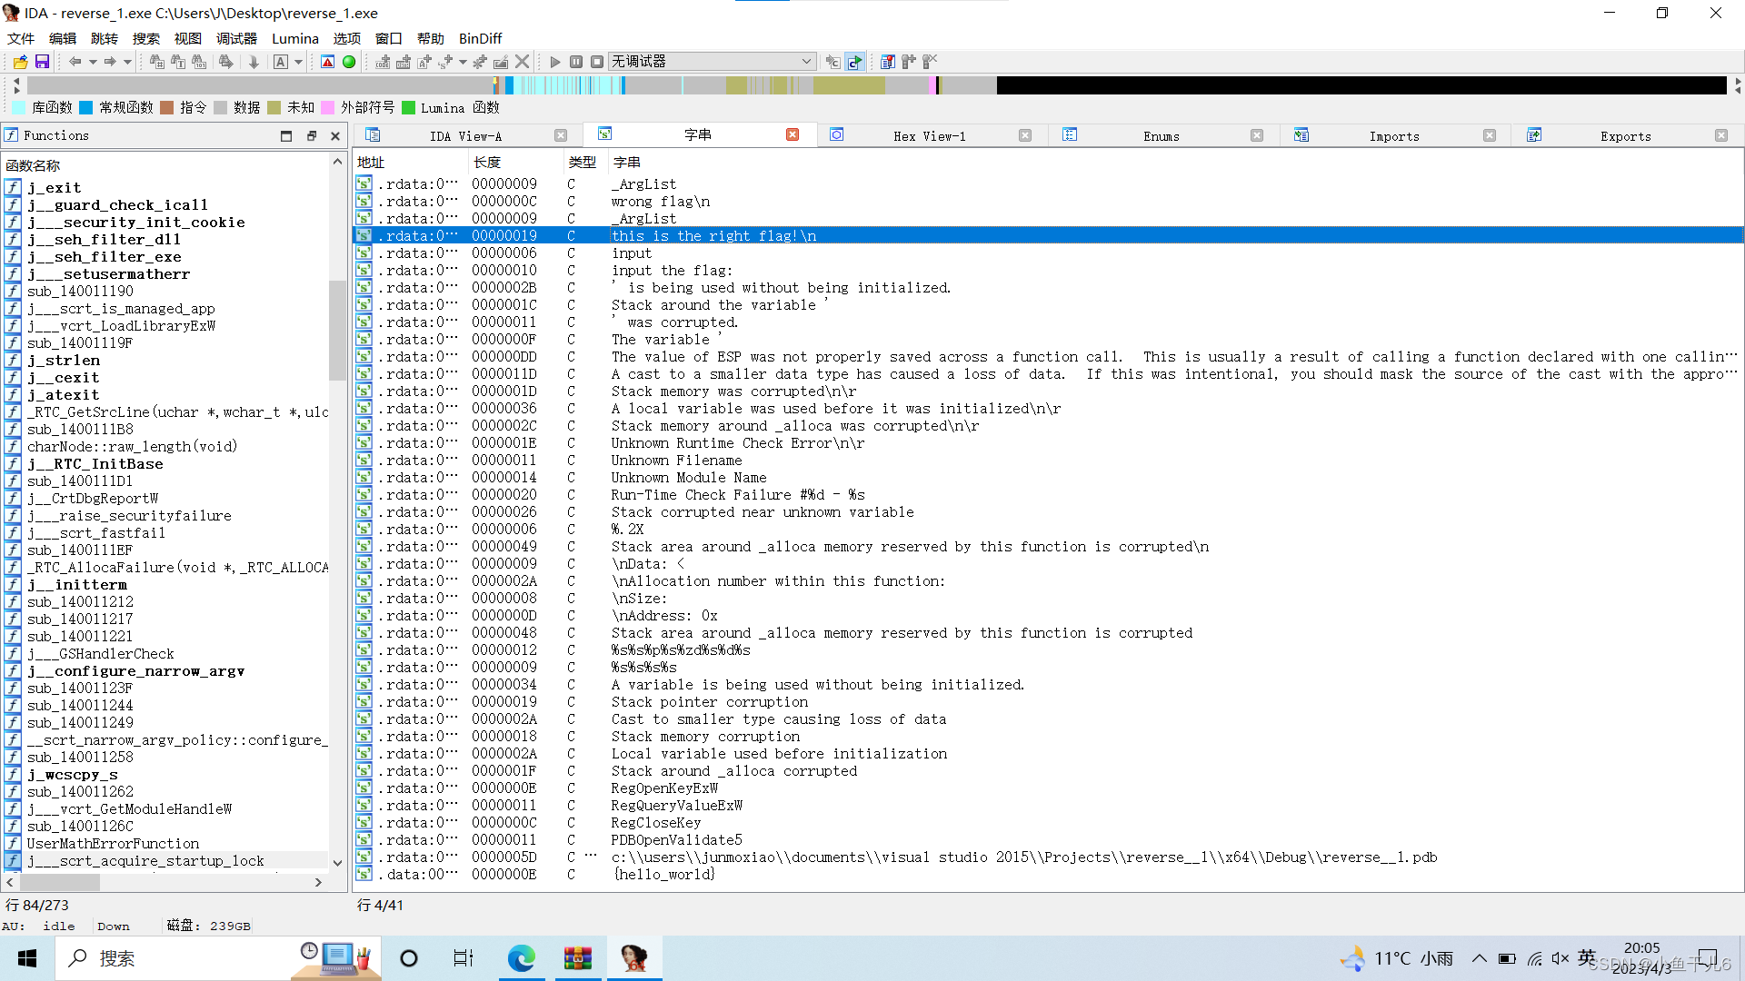Click the red warning triangle icon

point(328,62)
